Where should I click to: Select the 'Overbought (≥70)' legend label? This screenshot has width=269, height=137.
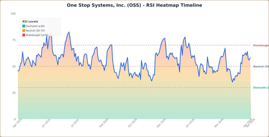(37, 35)
